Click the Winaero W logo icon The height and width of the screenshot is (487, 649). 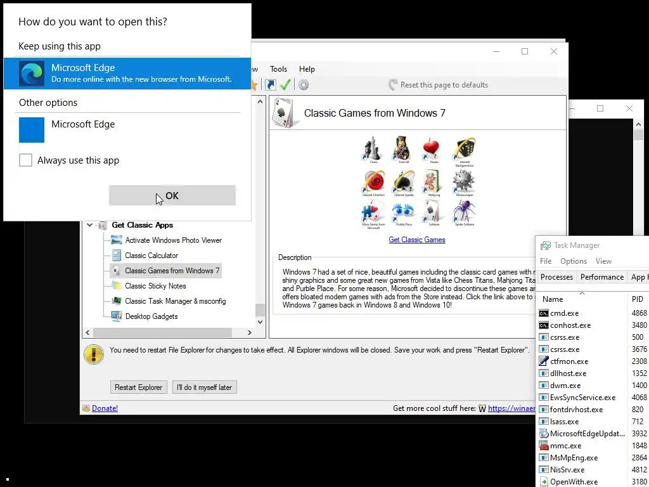(x=482, y=409)
